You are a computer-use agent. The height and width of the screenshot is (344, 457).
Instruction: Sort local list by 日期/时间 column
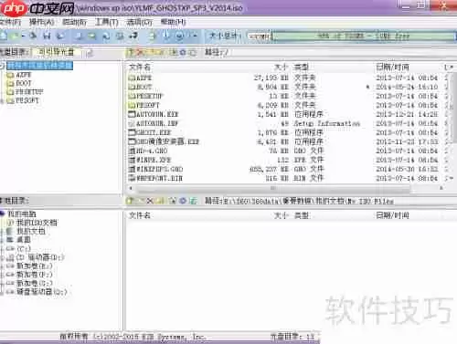(392, 215)
